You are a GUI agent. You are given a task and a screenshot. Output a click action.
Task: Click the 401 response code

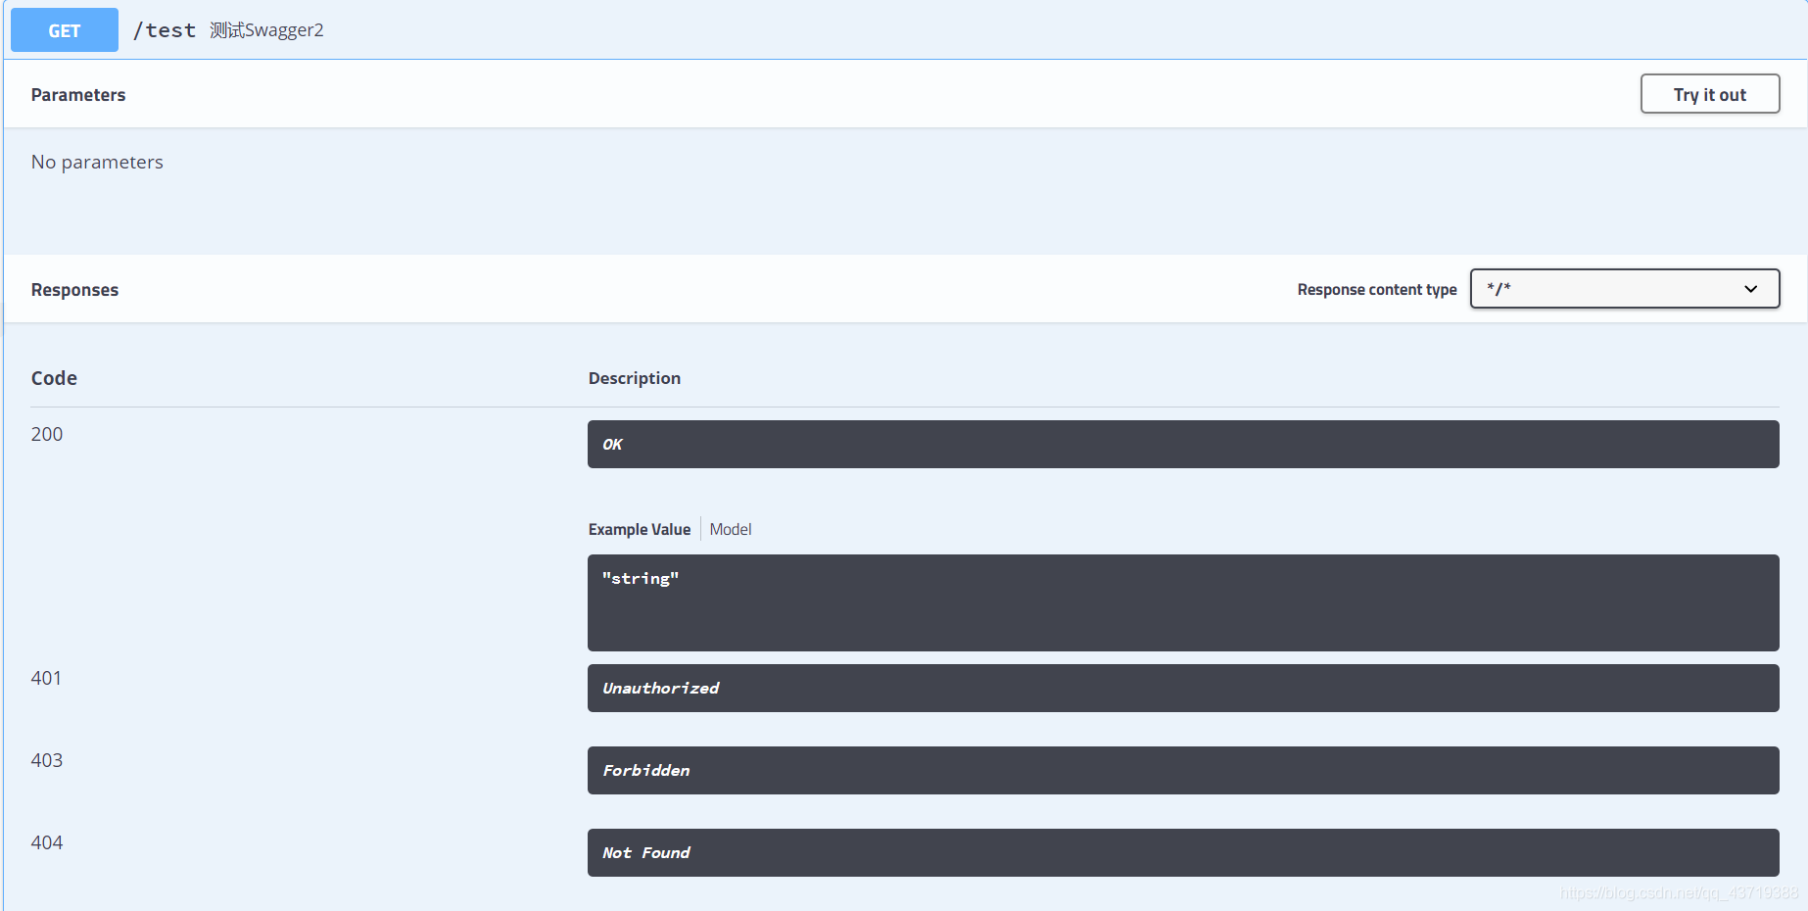coord(46,678)
